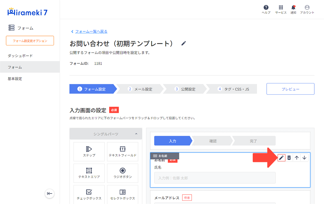
Task: Click the プレビュー button
Action: pos(290,89)
